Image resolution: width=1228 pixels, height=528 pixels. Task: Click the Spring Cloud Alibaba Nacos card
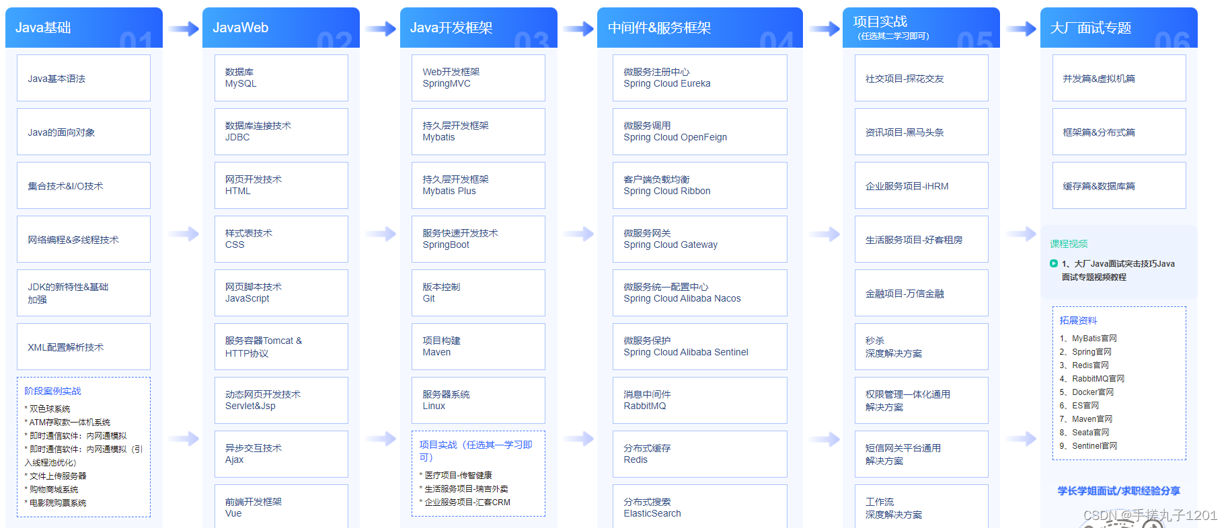(700, 293)
